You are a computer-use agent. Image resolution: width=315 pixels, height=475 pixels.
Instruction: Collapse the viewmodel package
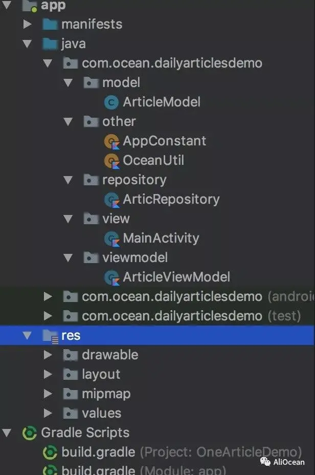[x=68, y=257]
